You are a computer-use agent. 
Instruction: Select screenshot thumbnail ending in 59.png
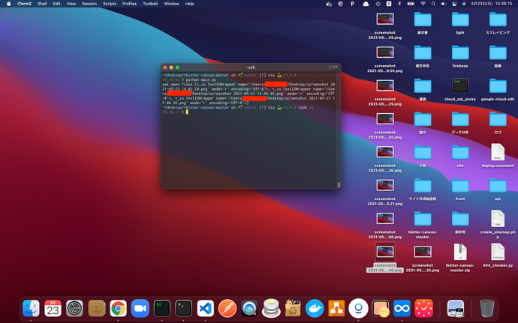pos(385,25)
